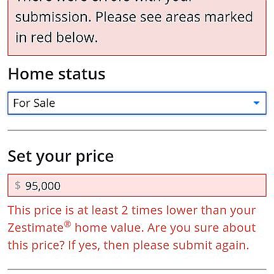This screenshot has height=274, width=274.
Task: Click the pink error banner at top
Action: (137, 27)
